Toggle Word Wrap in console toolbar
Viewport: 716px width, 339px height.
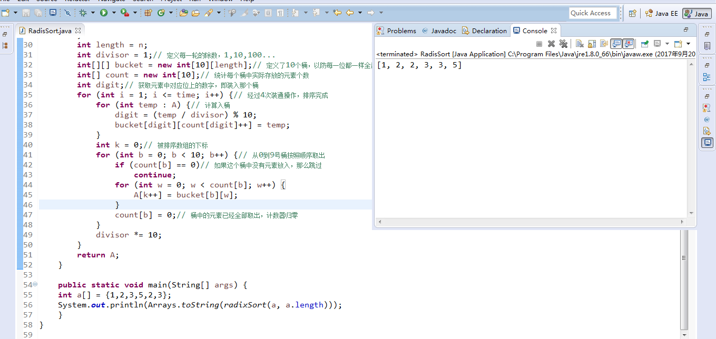(604, 44)
